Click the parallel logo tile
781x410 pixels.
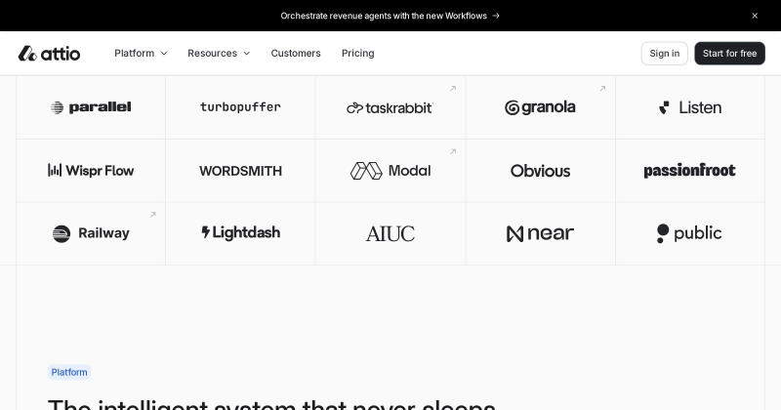click(91, 107)
